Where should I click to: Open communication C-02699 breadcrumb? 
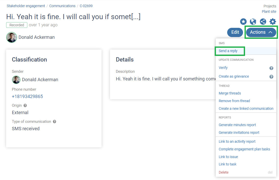point(86,6)
